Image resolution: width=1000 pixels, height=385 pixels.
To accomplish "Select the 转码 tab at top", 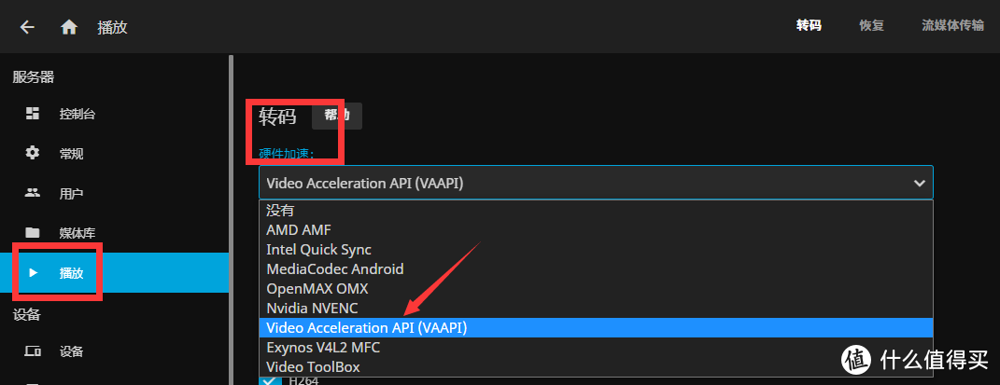I will click(809, 26).
